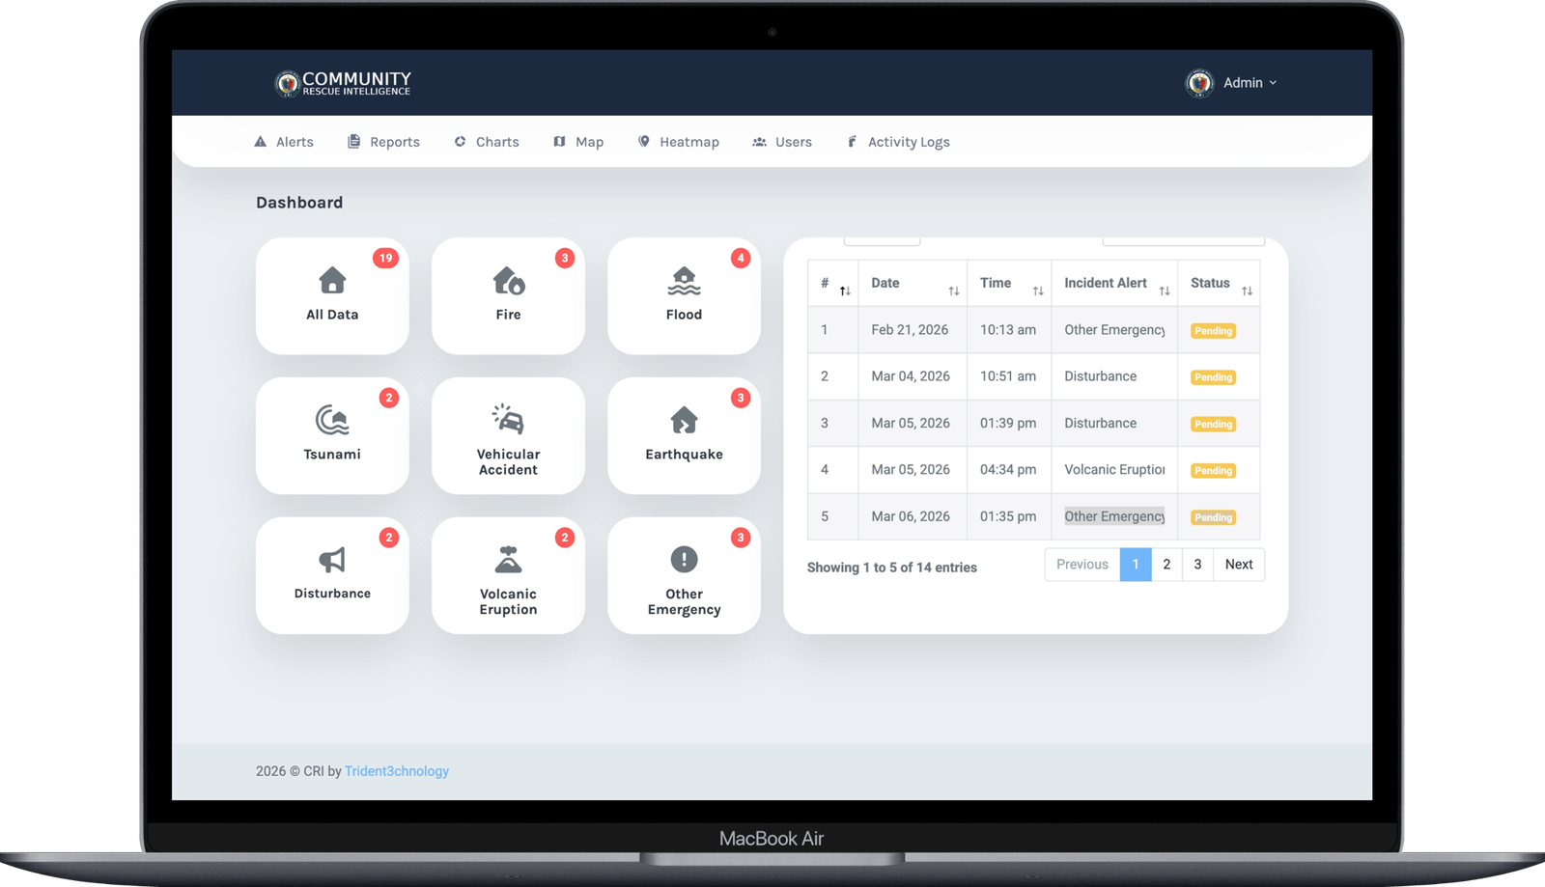Open the Disturbance incidents card
The width and height of the screenshot is (1545, 887).
332,575
